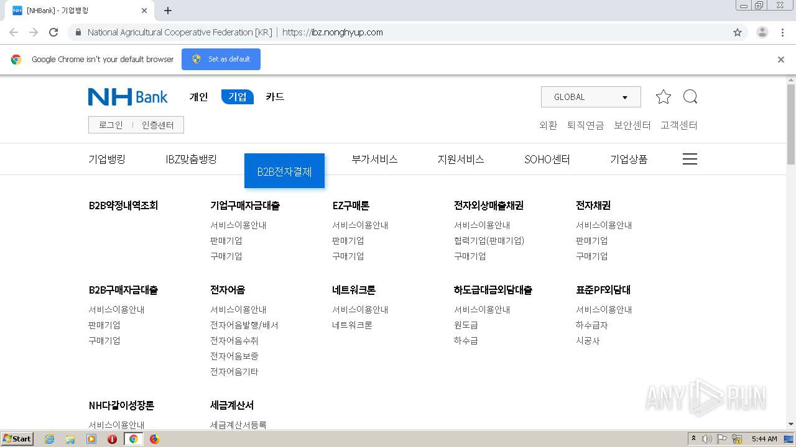Open File Explorer from the taskbar

tap(70, 439)
